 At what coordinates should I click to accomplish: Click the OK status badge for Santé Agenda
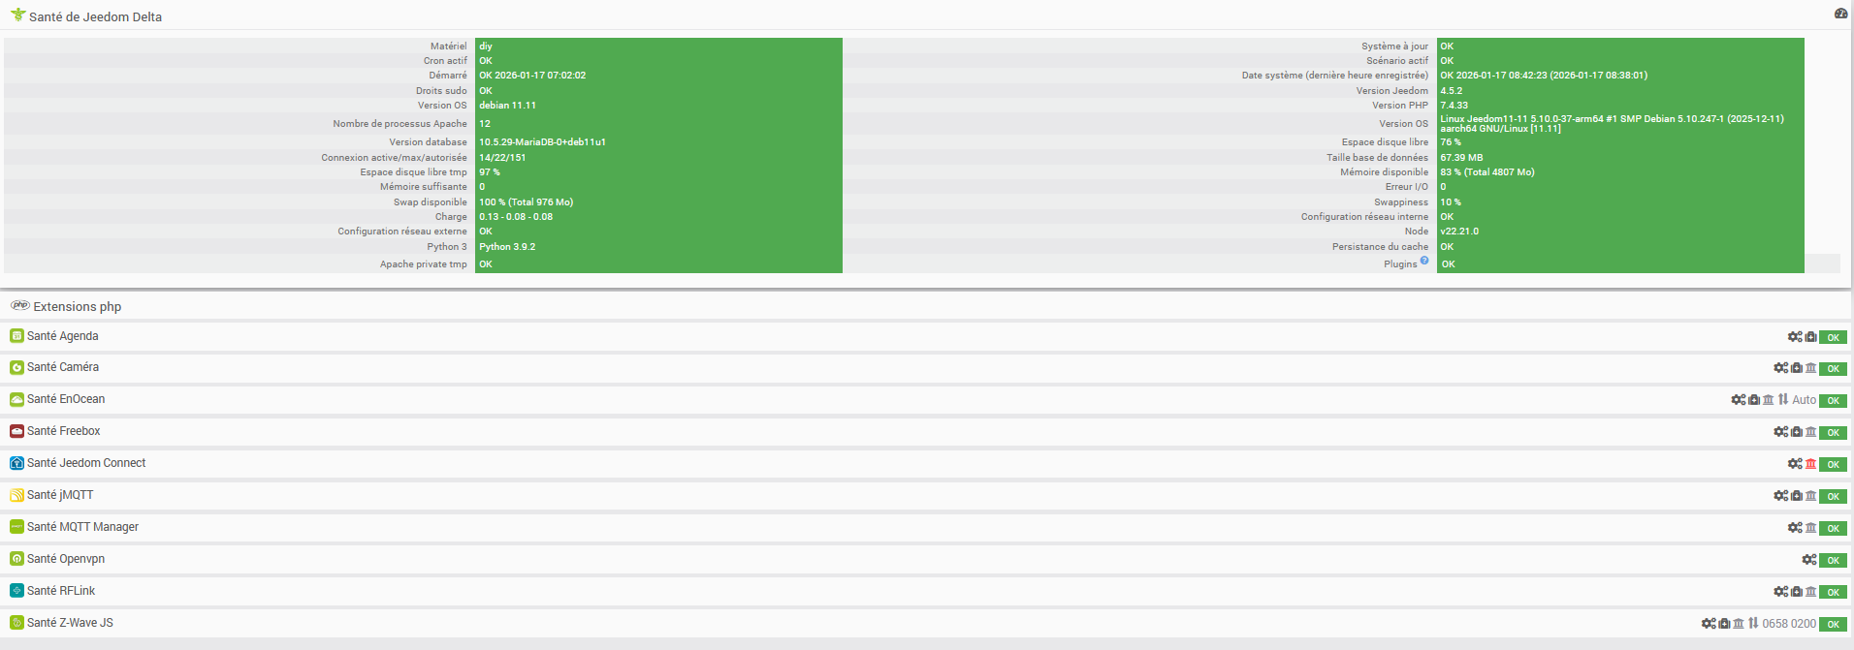pos(1833,337)
